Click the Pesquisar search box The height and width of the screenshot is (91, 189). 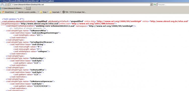click(173, 5)
